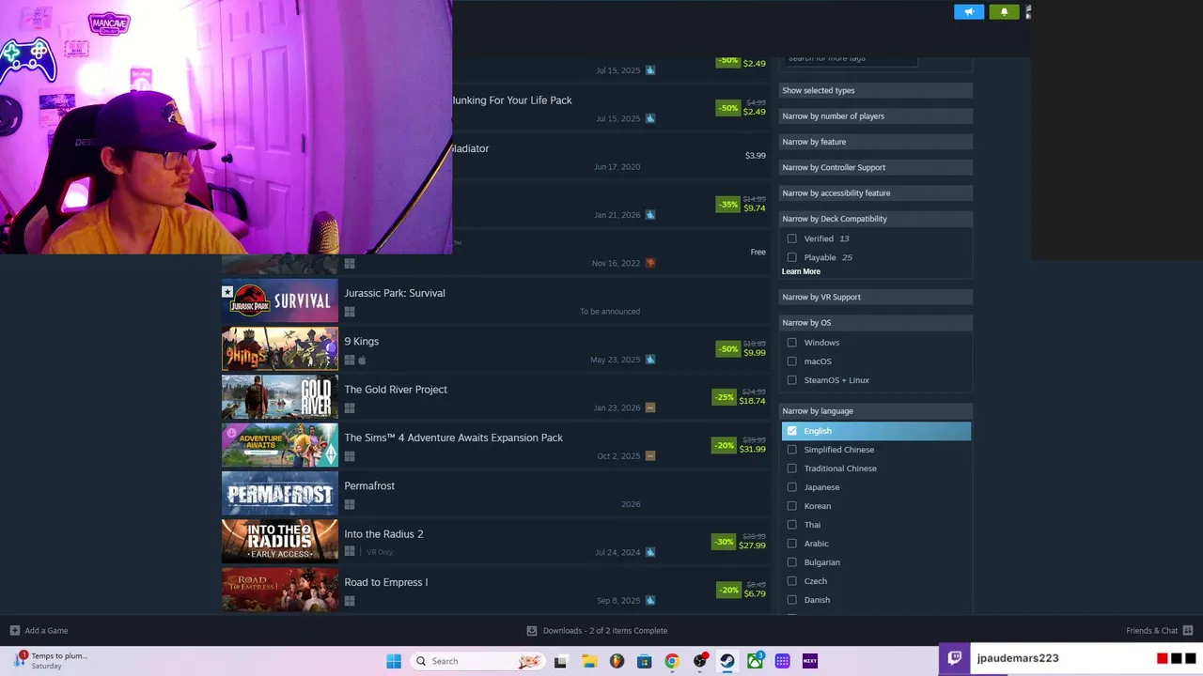Click the Into the Radius 2 thumbnail
Image resolution: width=1203 pixels, height=676 pixels.
(279, 541)
